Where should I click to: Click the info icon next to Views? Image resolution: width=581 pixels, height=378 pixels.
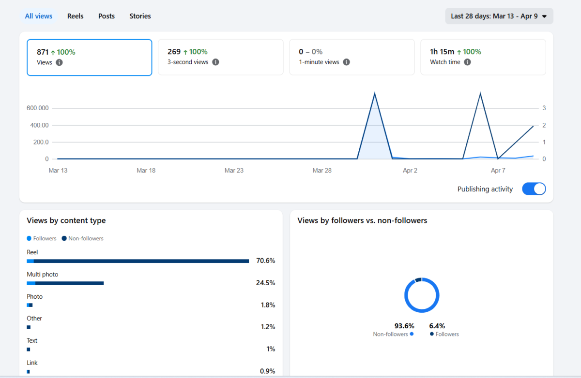click(59, 62)
